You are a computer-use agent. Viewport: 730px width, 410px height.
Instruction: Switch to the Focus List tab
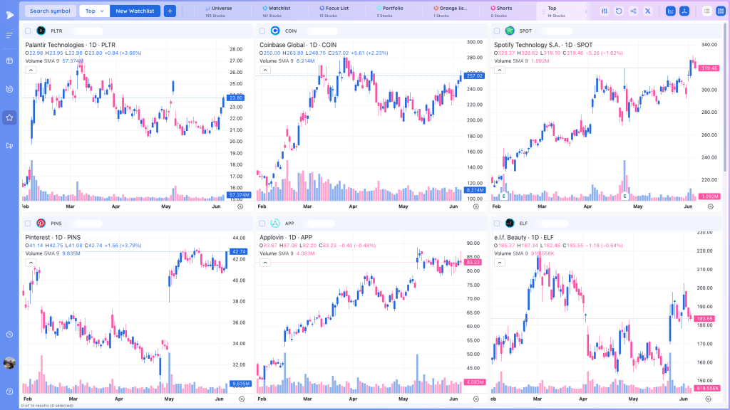click(334, 11)
